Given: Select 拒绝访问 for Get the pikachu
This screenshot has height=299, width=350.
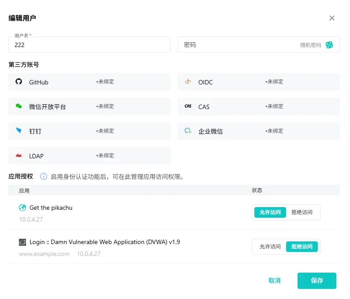Looking at the screenshot, I should (x=302, y=212).
